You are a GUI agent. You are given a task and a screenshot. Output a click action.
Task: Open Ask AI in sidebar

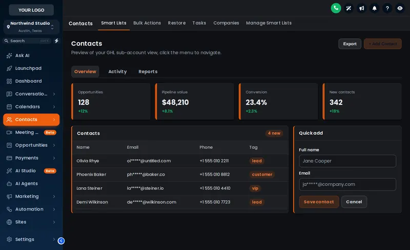point(22,55)
